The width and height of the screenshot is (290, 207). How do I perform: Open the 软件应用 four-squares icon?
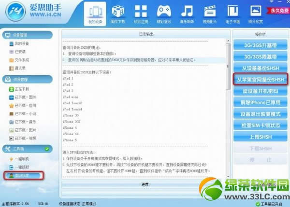(141, 14)
